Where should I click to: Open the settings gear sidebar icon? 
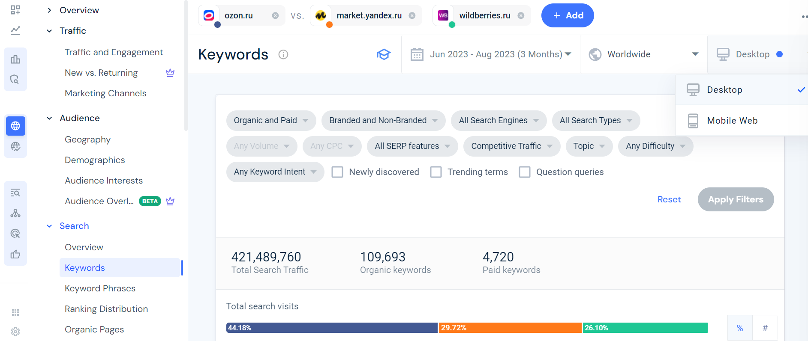click(x=15, y=332)
